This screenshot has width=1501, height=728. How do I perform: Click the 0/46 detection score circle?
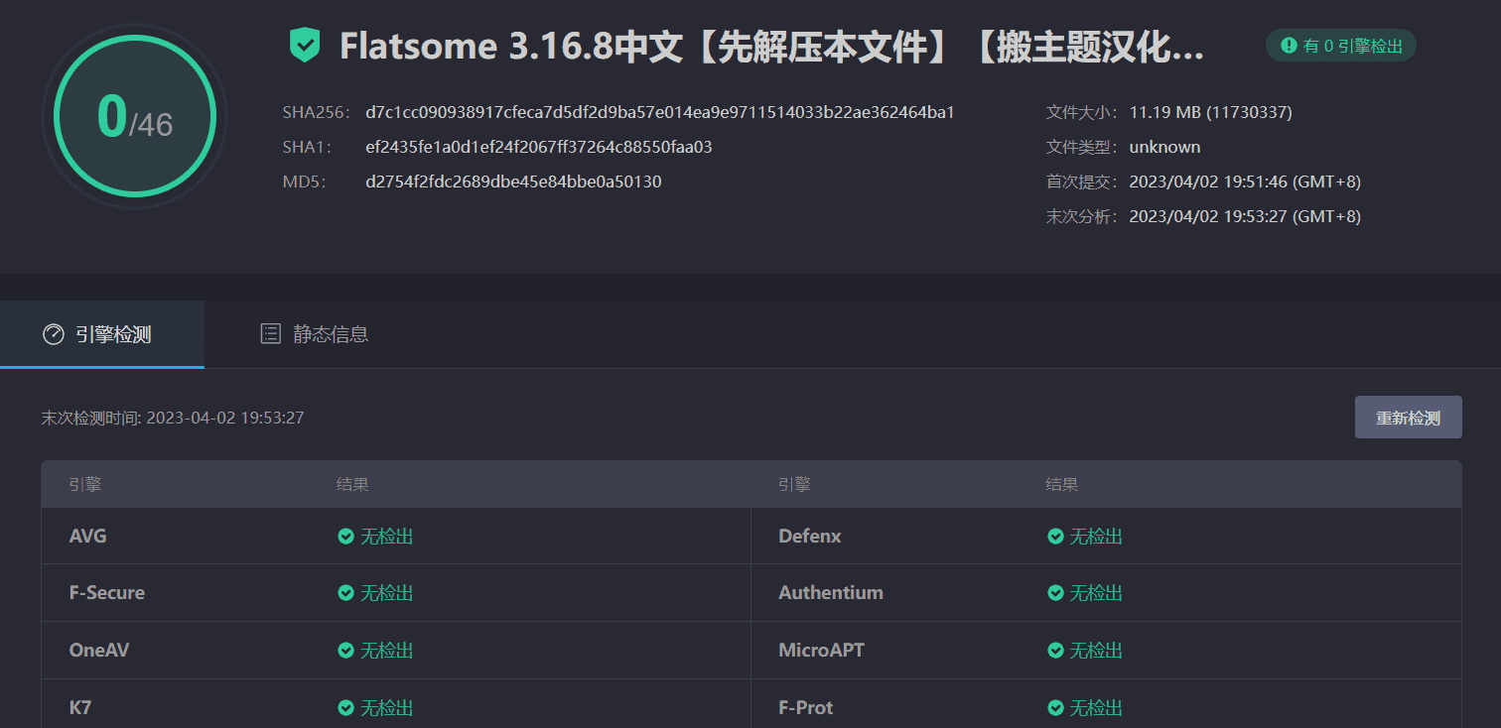135,117
